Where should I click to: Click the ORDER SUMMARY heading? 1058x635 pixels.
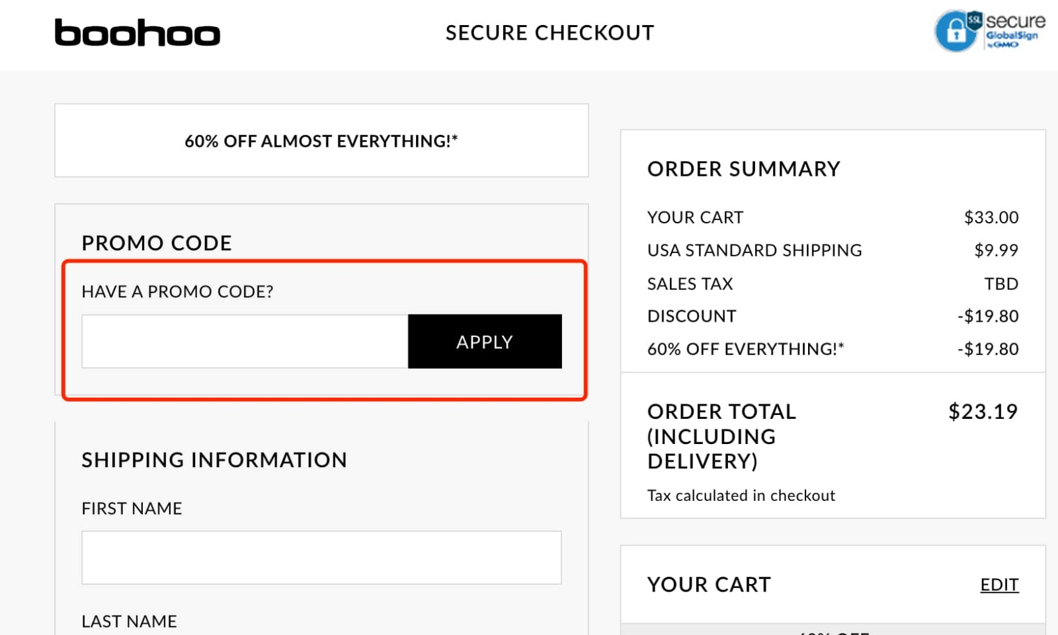coord(743,169)
